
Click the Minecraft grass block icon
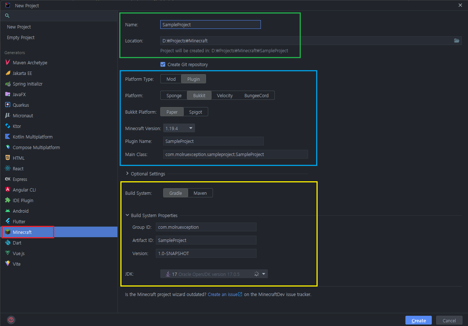[x=8, y=232]
